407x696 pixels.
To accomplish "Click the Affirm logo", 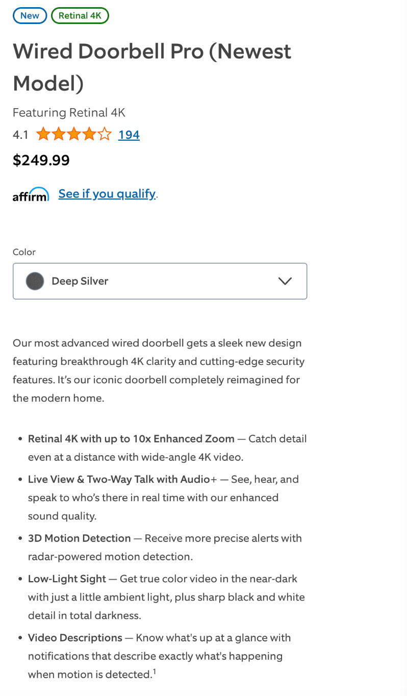I will coord(31,194).
